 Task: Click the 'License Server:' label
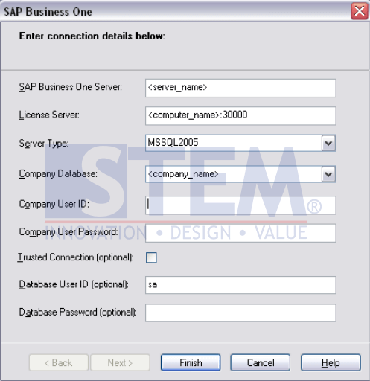tap(49, 115)
